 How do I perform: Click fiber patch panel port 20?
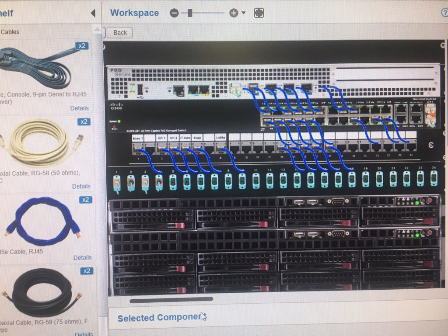click(x=379, y=180)
